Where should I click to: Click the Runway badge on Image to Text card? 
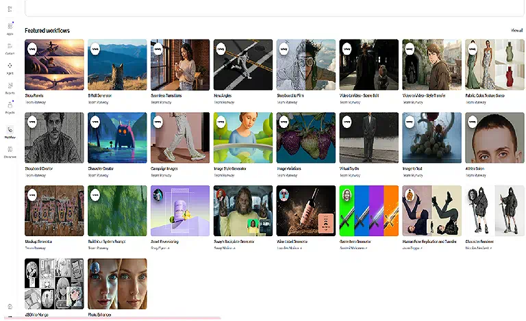click(410, 122)
